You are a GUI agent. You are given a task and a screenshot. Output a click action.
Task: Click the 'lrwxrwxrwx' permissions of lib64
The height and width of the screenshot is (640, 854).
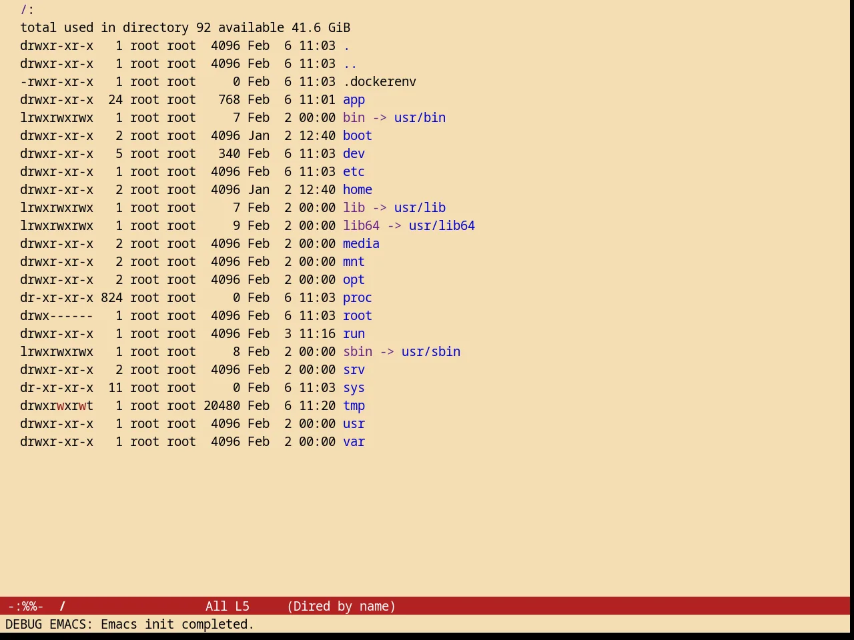[57, 226]
